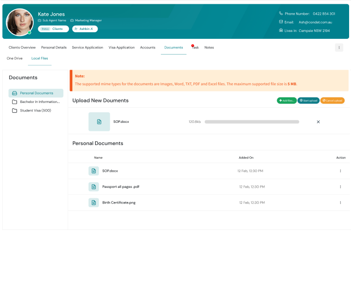
Task: Open action menu for Passport all pages.pdf
Action: [340, 187]
